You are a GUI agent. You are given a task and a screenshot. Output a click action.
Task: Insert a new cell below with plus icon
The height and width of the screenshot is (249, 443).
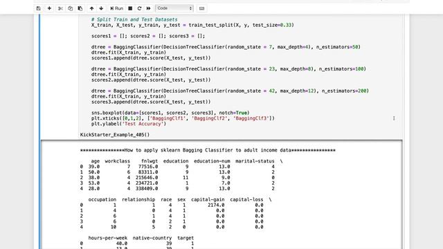(x=49, y=8)
